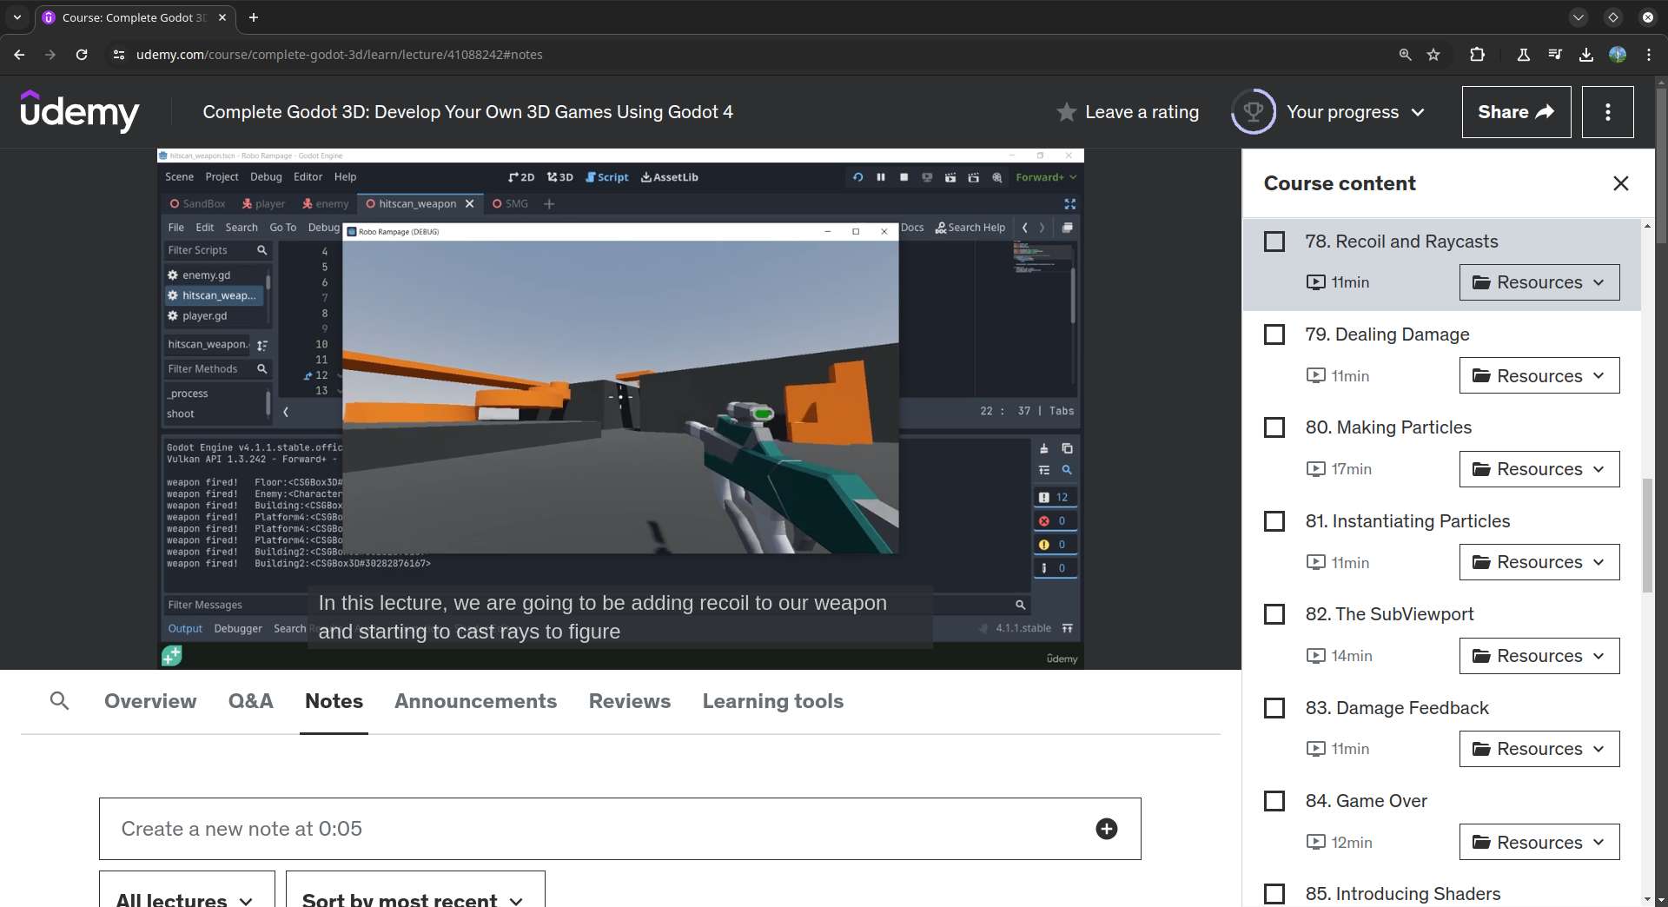Click the star icon to leave rating
1668x907 pixels.
point(1066,112)
